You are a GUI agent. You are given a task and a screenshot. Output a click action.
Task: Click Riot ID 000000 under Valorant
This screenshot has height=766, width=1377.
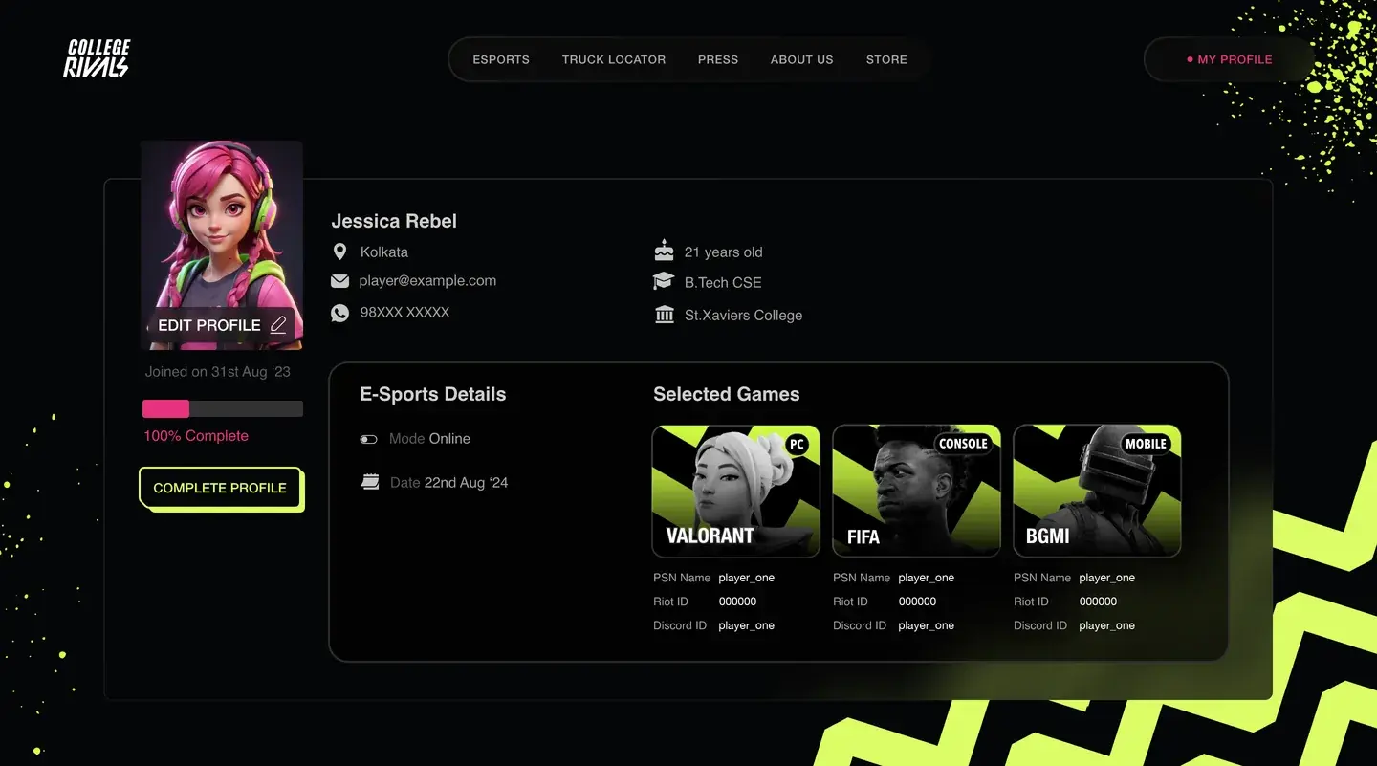(x=737, y=602)
